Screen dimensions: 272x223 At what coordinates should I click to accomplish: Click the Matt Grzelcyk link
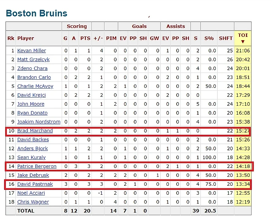(33, 60)
